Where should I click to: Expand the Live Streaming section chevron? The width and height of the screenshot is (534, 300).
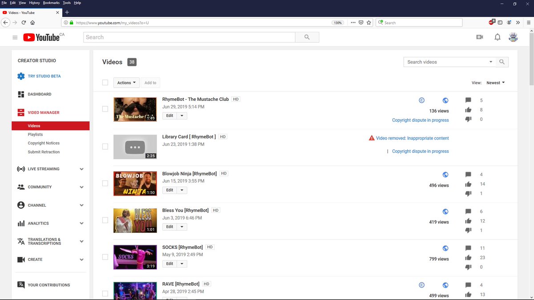[81, 169]
